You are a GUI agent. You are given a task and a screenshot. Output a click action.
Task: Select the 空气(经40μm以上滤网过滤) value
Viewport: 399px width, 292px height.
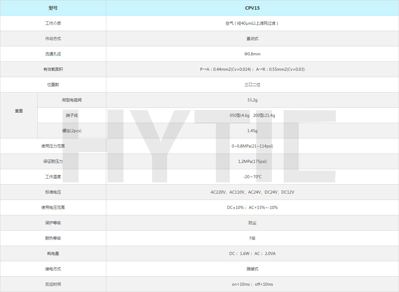(x=252, y=23)
